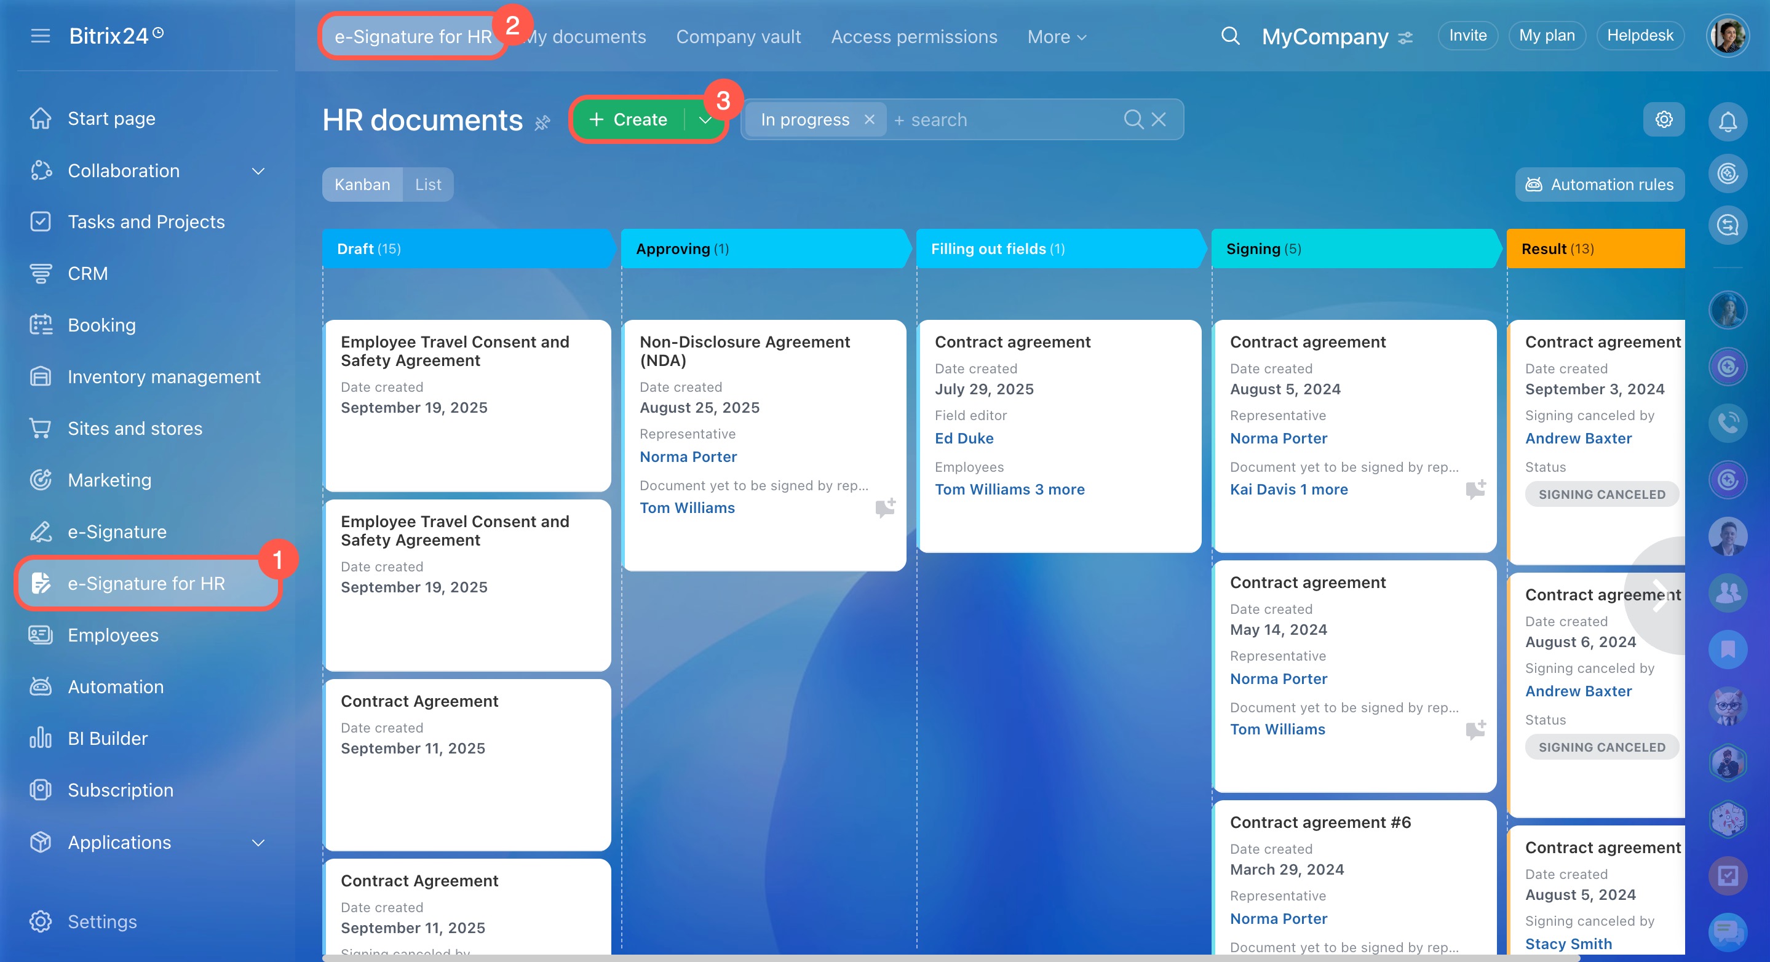Viewport: 1770px width, 962px height.
Task: Select e-Signature for HR top tab
Action: 413,36
